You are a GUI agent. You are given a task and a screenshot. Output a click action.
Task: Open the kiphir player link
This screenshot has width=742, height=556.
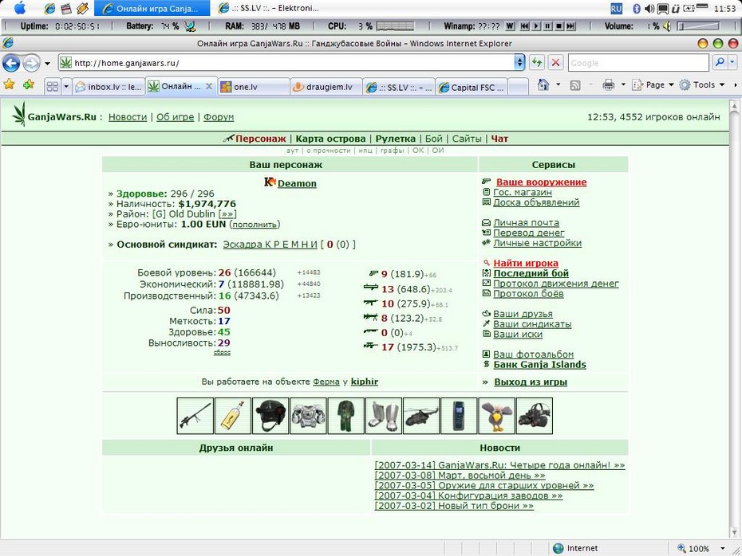pyautogui.click(x=365, y=382)
